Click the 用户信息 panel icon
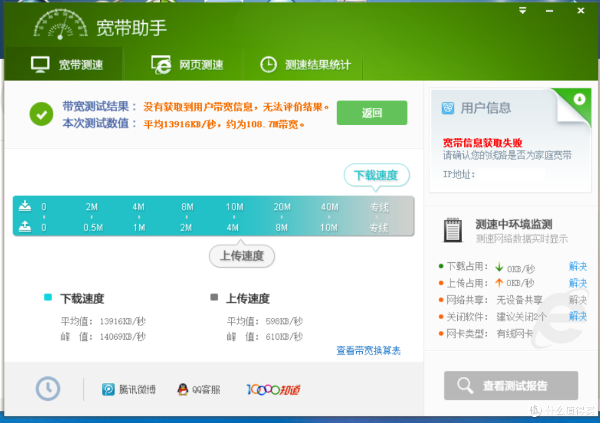Screen dimensions: 600x423 [x=448, y=108]
